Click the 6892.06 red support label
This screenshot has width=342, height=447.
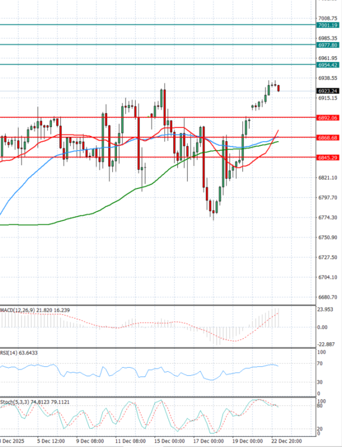coord(329,118)
